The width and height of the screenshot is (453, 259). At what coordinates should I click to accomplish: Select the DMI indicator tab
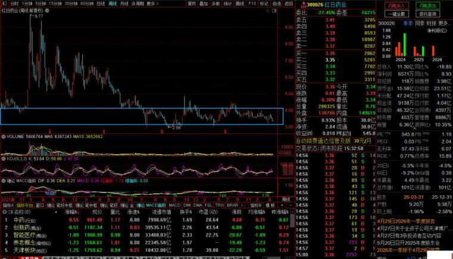187,205
